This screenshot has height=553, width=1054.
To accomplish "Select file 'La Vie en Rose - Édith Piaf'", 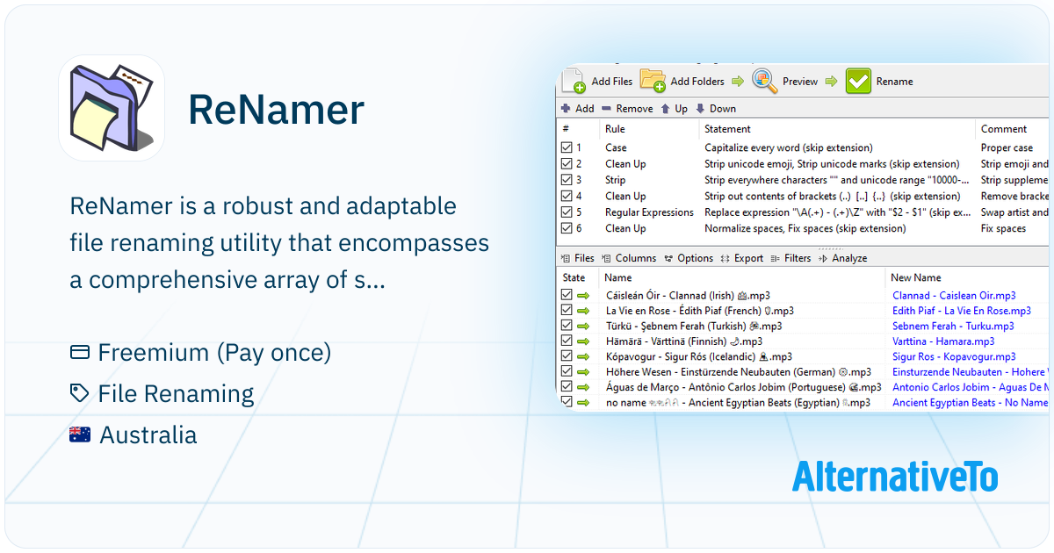I will [700, 311].
